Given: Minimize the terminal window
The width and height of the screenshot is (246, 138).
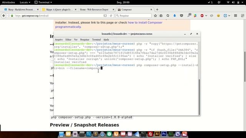Looking at the screenshot, I should (x=185, y=34).
